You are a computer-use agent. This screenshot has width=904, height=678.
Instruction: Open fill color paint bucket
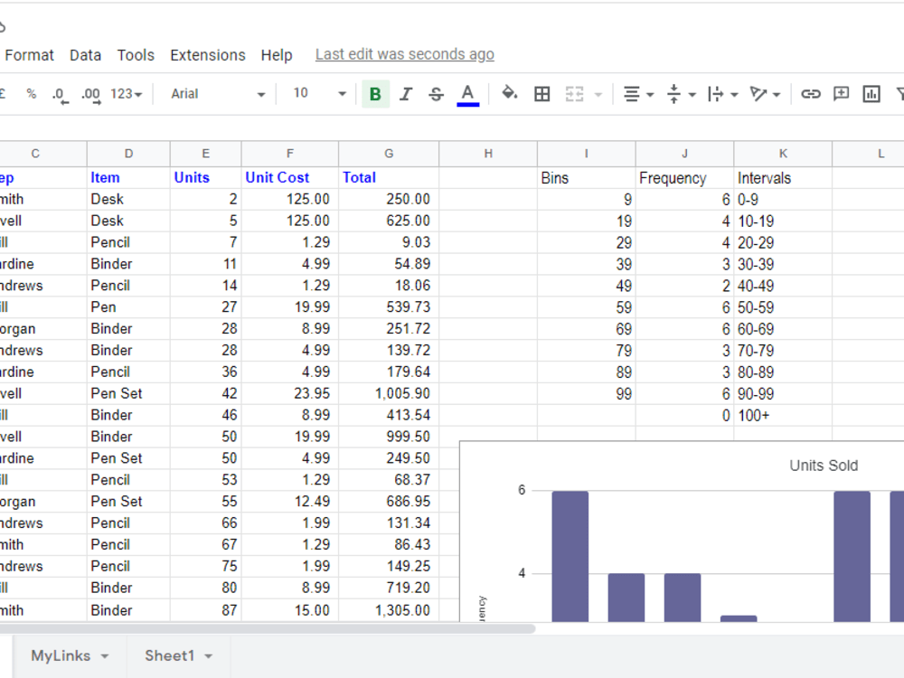[509, 93]
